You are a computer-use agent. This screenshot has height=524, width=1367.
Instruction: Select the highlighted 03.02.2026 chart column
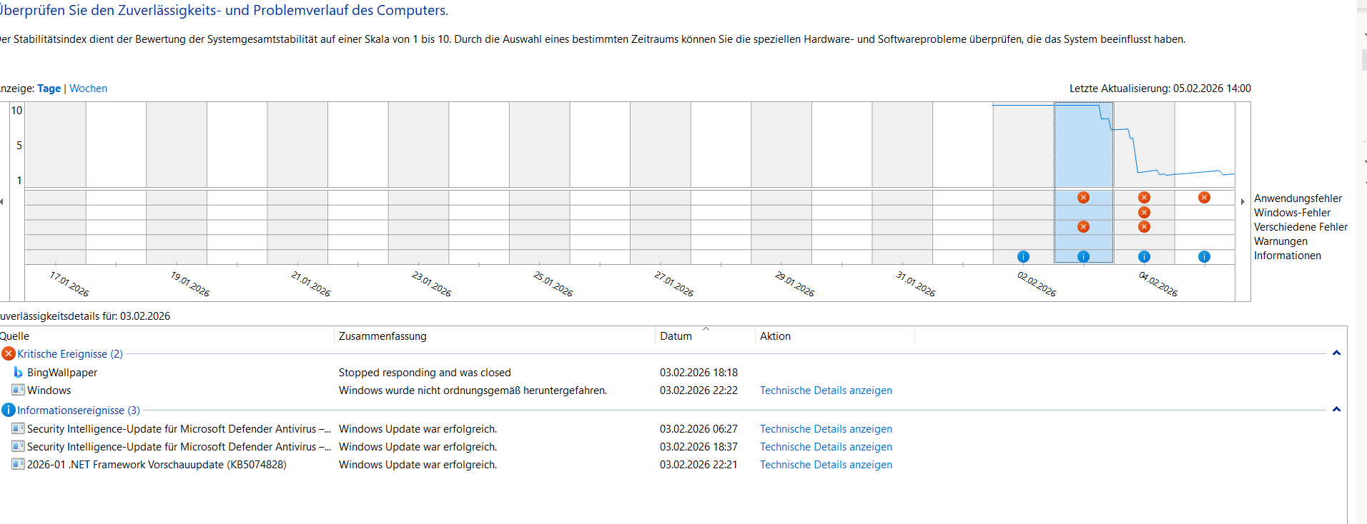tap(1083, 183)
